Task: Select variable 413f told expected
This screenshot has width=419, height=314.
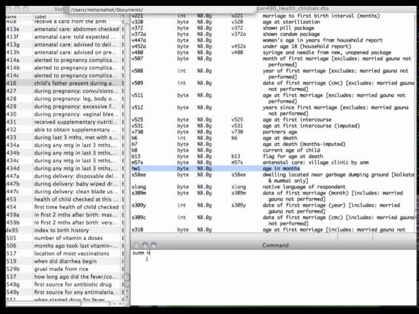Action: pos(65,37)
